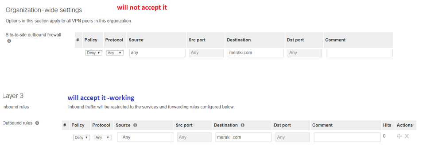Delete the Layer 3 rule with X icon

(407, 136)
